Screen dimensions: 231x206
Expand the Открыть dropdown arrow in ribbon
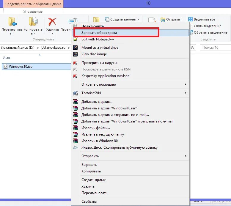[x=182, y=19]
